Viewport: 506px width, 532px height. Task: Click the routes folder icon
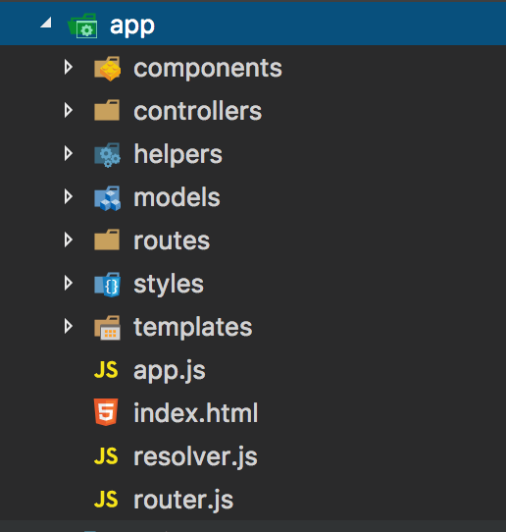(x=107, y=239)
